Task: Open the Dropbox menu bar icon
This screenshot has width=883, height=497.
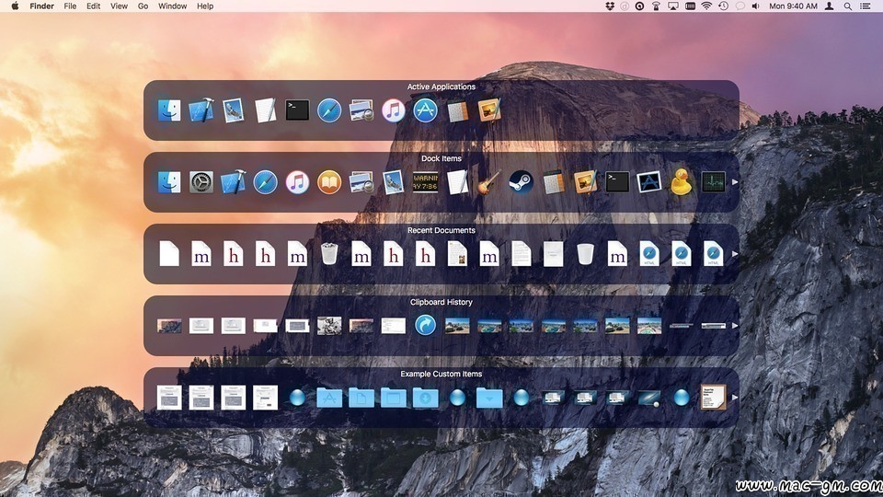Action: (610, 6)
